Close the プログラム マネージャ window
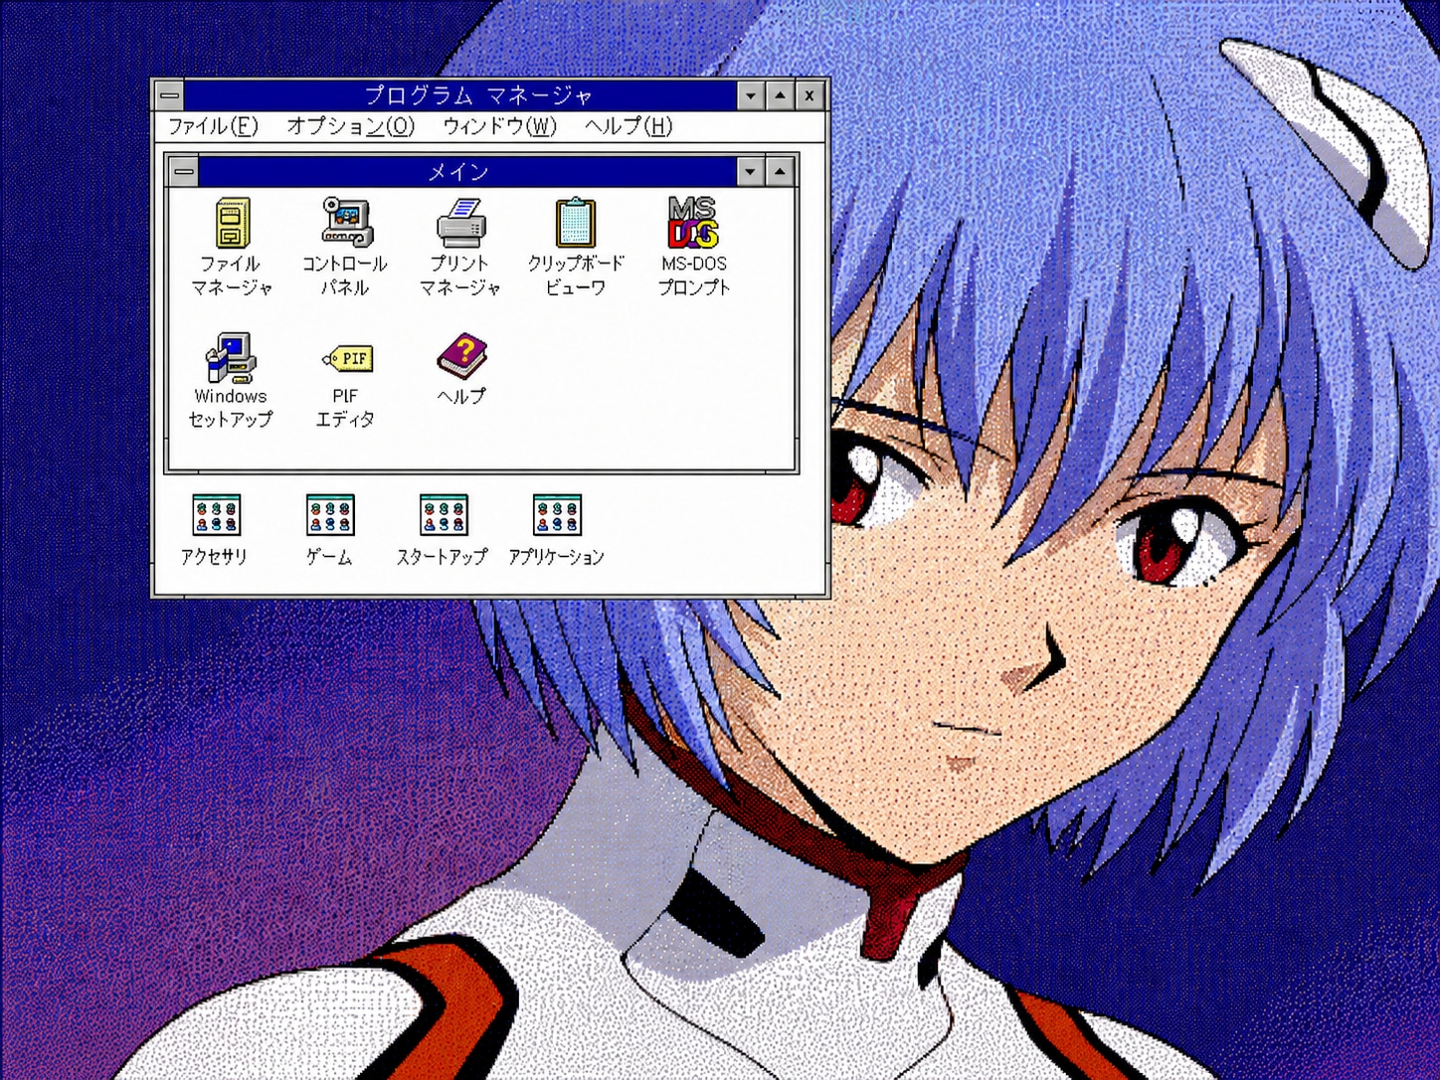 [810, 95]
